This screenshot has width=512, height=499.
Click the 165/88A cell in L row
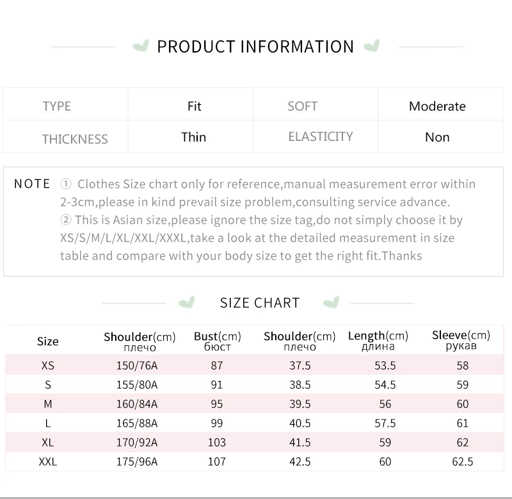[135, 423]
